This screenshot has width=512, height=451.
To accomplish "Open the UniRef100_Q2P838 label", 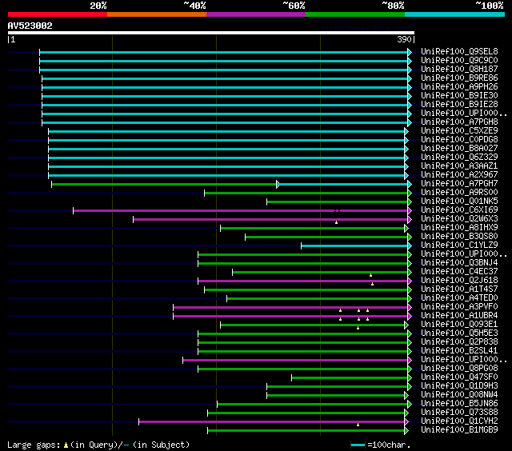I will coord(459,342).
